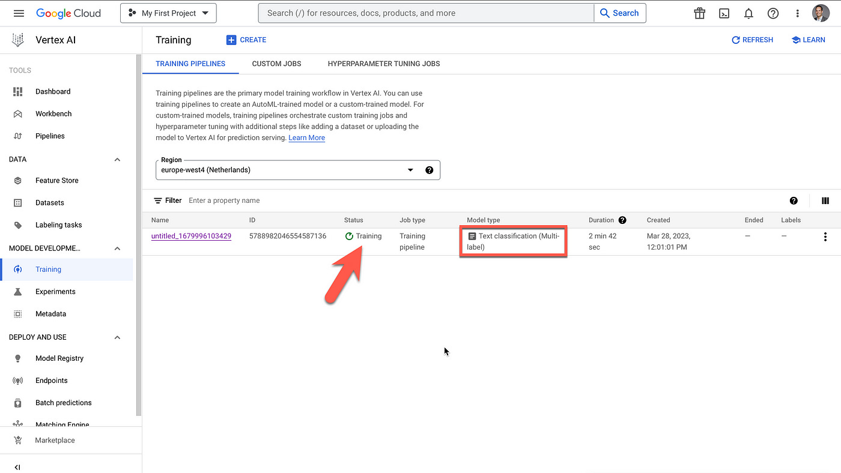Open the hamburger navigation menu
841x473 pixels.
pyautogui.click(x=19, y=13)
